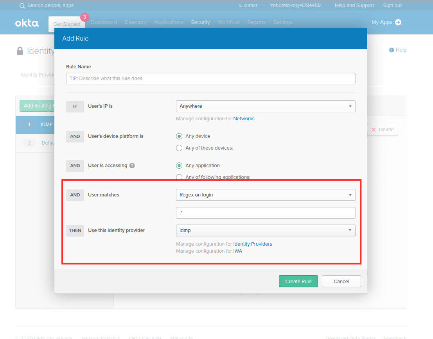Click zohotest-org-4284458 org name
433x339 pixels.
tap(295, 5)
